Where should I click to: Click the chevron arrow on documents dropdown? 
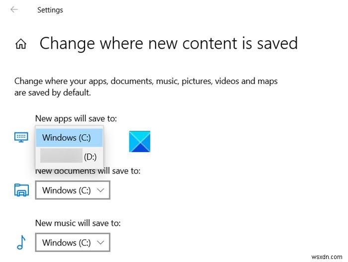tap(100, 190)
